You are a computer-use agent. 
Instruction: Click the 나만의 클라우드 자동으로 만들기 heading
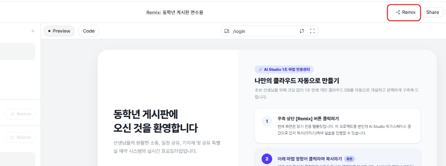[x=297, y=81]
